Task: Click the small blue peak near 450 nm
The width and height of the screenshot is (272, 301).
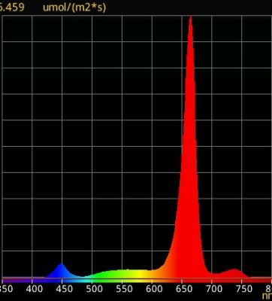Action: pyautogui.click(x=61, y=270)
